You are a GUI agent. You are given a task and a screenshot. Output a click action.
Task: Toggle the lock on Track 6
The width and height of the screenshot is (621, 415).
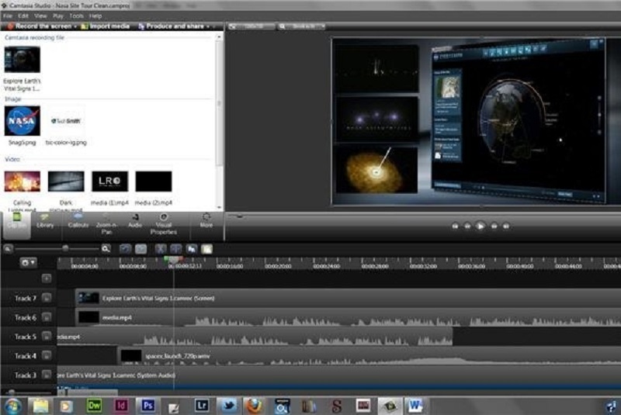(47, 317)
